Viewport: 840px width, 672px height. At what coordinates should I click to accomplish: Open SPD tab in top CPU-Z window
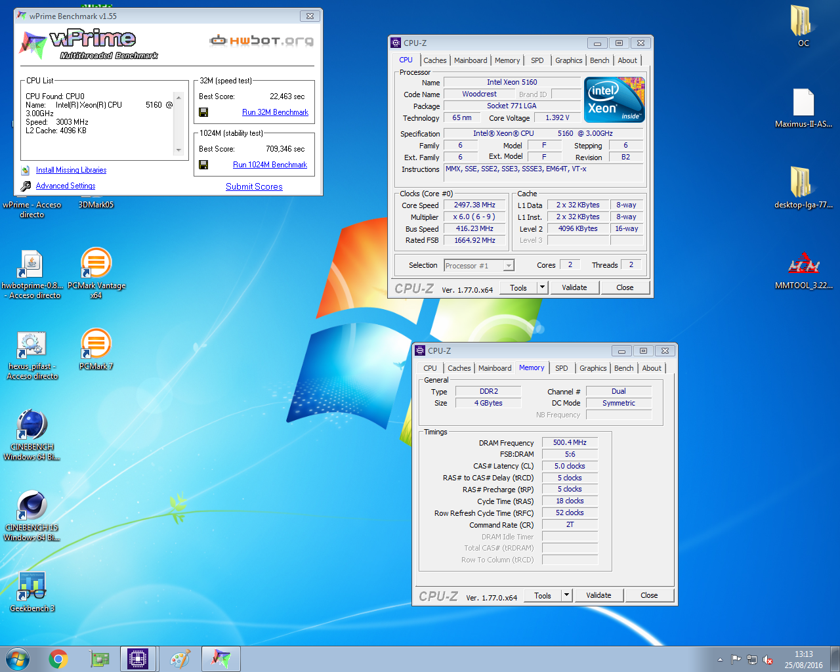tap(537, 60)
